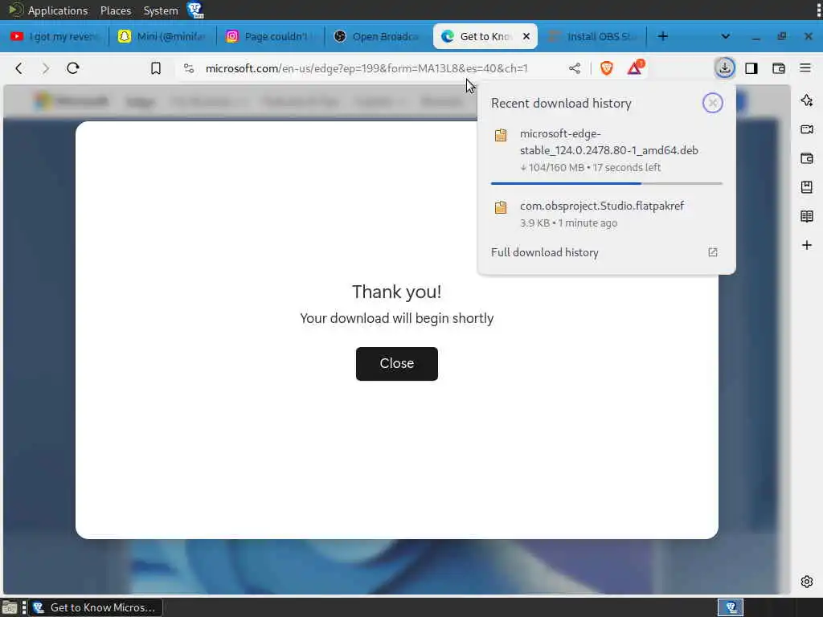The image size is (823, 617).
Task: Share this page using the share icon
Action: 575,68
